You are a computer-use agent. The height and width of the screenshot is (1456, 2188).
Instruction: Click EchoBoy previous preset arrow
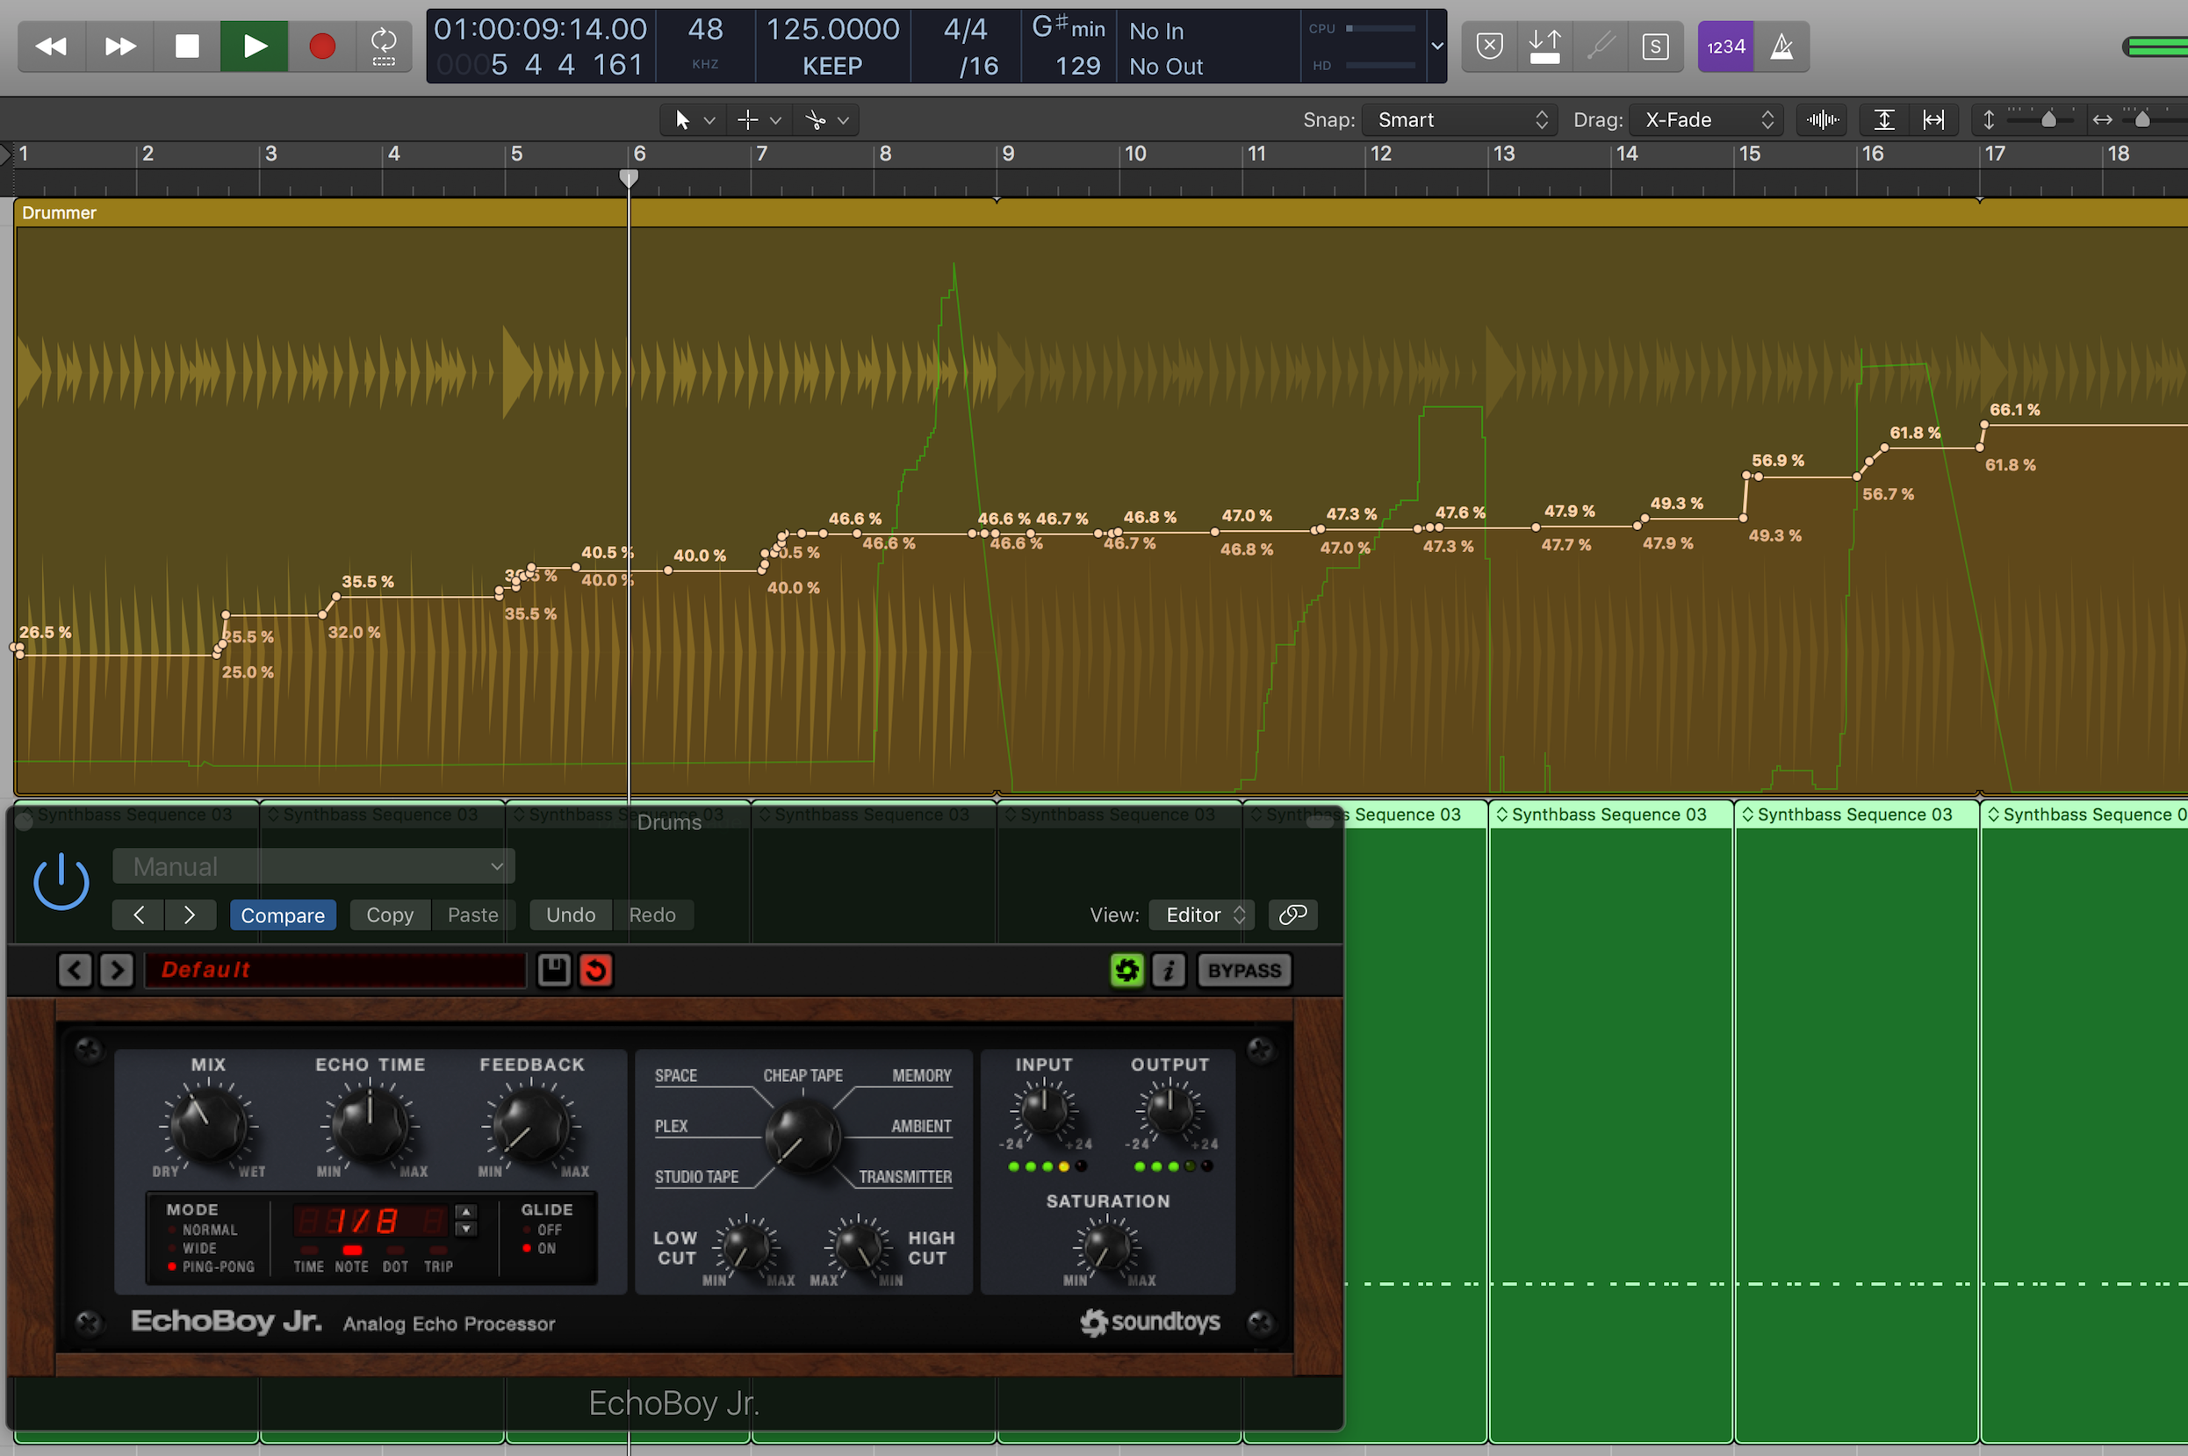76,971
